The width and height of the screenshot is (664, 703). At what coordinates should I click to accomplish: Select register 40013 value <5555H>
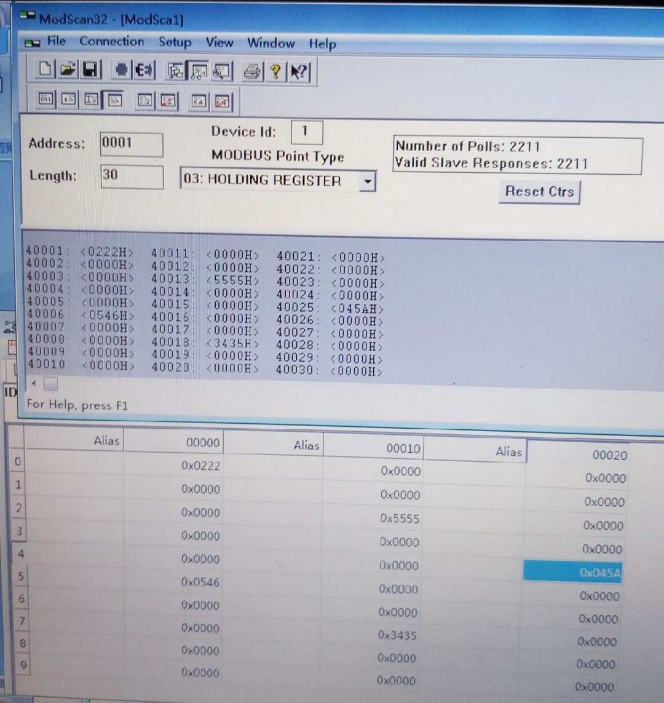232,280
